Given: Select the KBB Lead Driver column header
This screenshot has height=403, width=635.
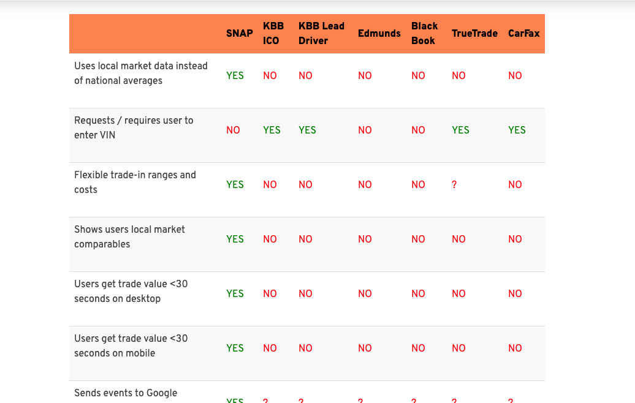Looking at the screenshot, I should (321, 33).
